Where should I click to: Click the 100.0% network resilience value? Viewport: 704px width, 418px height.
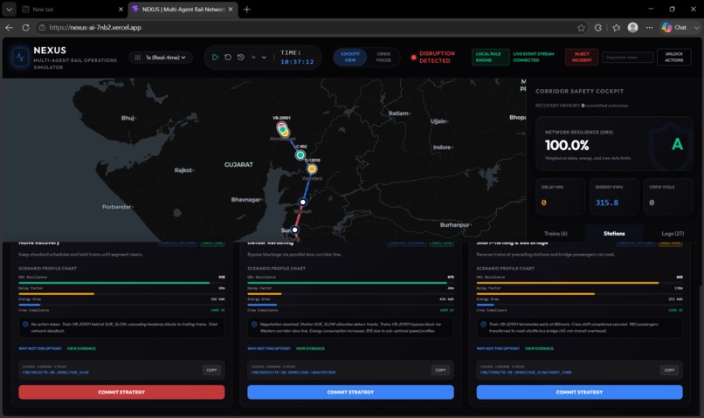567,146
